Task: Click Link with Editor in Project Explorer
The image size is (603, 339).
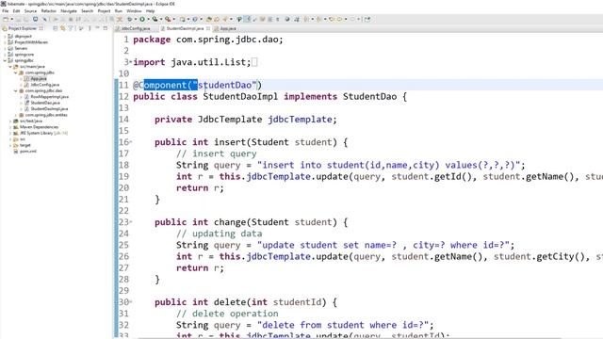Action: tap(62, 28)
